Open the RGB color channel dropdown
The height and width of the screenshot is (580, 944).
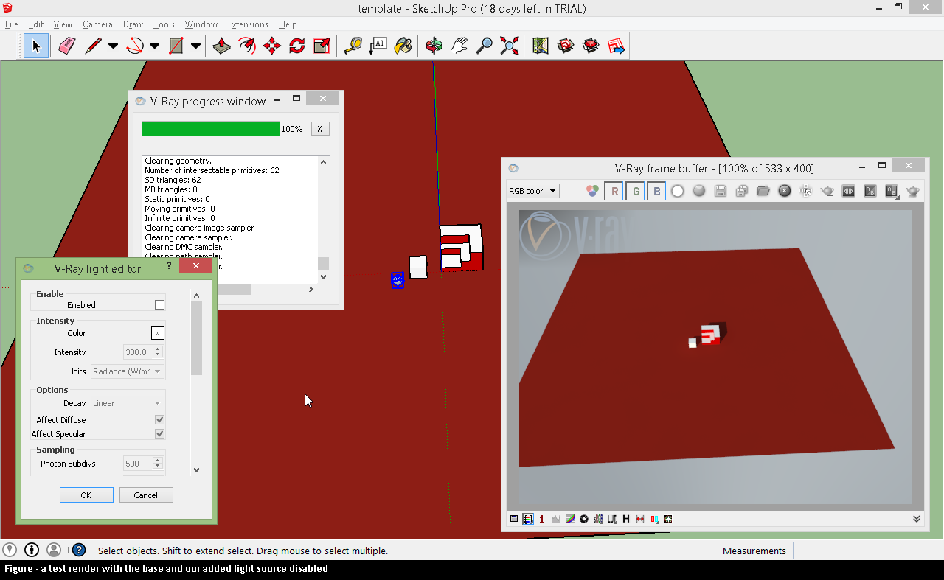532,191
